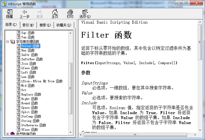
Task: Click the Mid 函数 topic icon
Action: 18,86
